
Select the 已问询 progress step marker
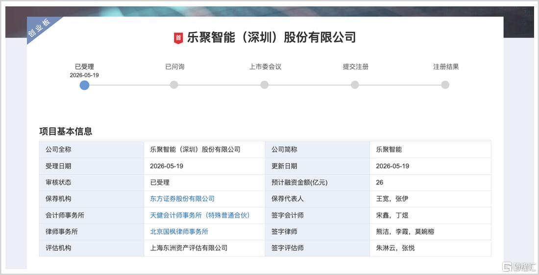[x=174, y=85]
